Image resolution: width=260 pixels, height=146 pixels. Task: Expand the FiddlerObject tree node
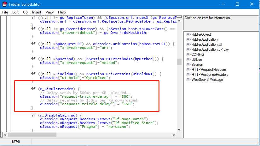[188, 34]
